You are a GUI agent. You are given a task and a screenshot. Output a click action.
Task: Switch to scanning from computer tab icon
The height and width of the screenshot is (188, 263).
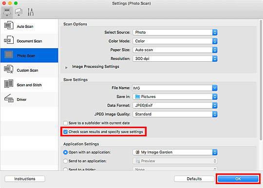[7, 12]
